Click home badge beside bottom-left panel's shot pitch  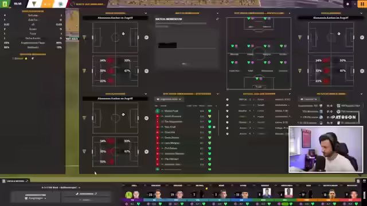(84, 118)
